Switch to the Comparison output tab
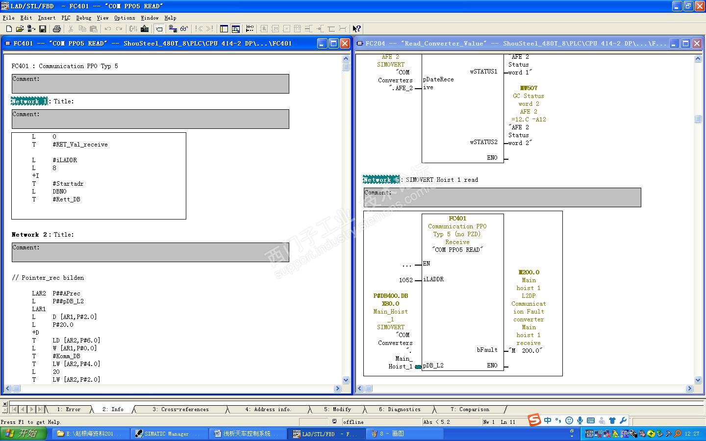The image size is (706, 441). point(470,409)
